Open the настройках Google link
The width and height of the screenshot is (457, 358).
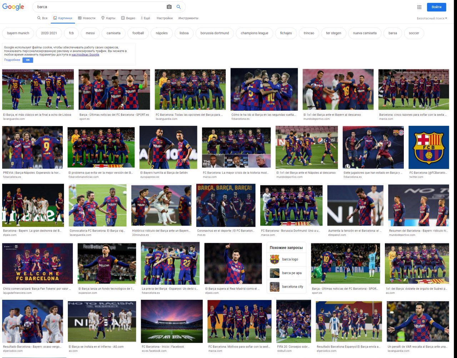(x=85, y=55)
